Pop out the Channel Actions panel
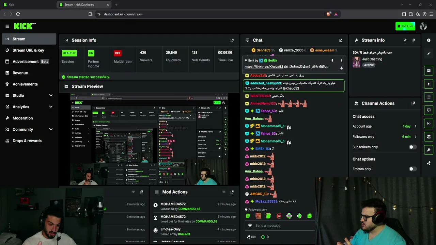The height and width of the screenshot is (245, 436). [x=413, y=103]
